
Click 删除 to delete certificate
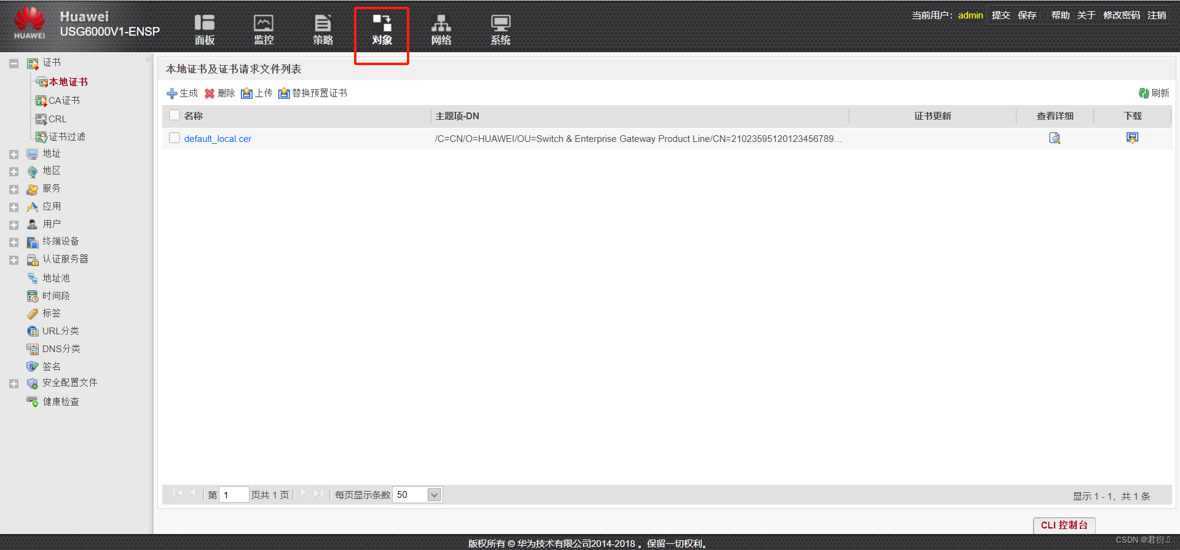pyautogui.click(x=219, y=93)
